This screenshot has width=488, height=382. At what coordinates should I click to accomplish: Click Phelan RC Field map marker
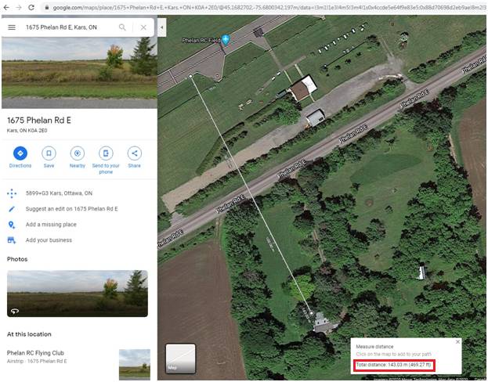coord(226,39)
